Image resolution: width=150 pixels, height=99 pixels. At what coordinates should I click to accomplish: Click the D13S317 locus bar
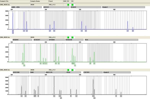point(41,40)
